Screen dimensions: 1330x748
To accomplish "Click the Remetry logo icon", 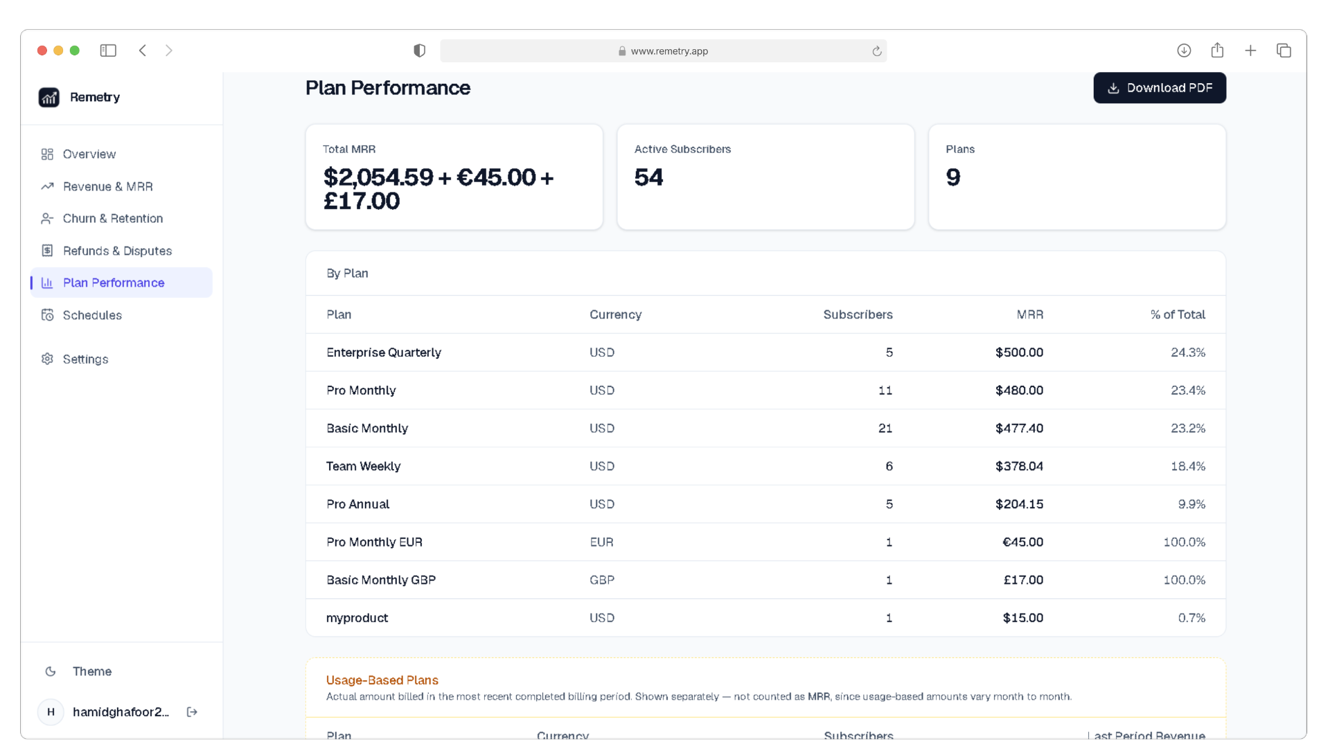I will (x=48, y=97).
